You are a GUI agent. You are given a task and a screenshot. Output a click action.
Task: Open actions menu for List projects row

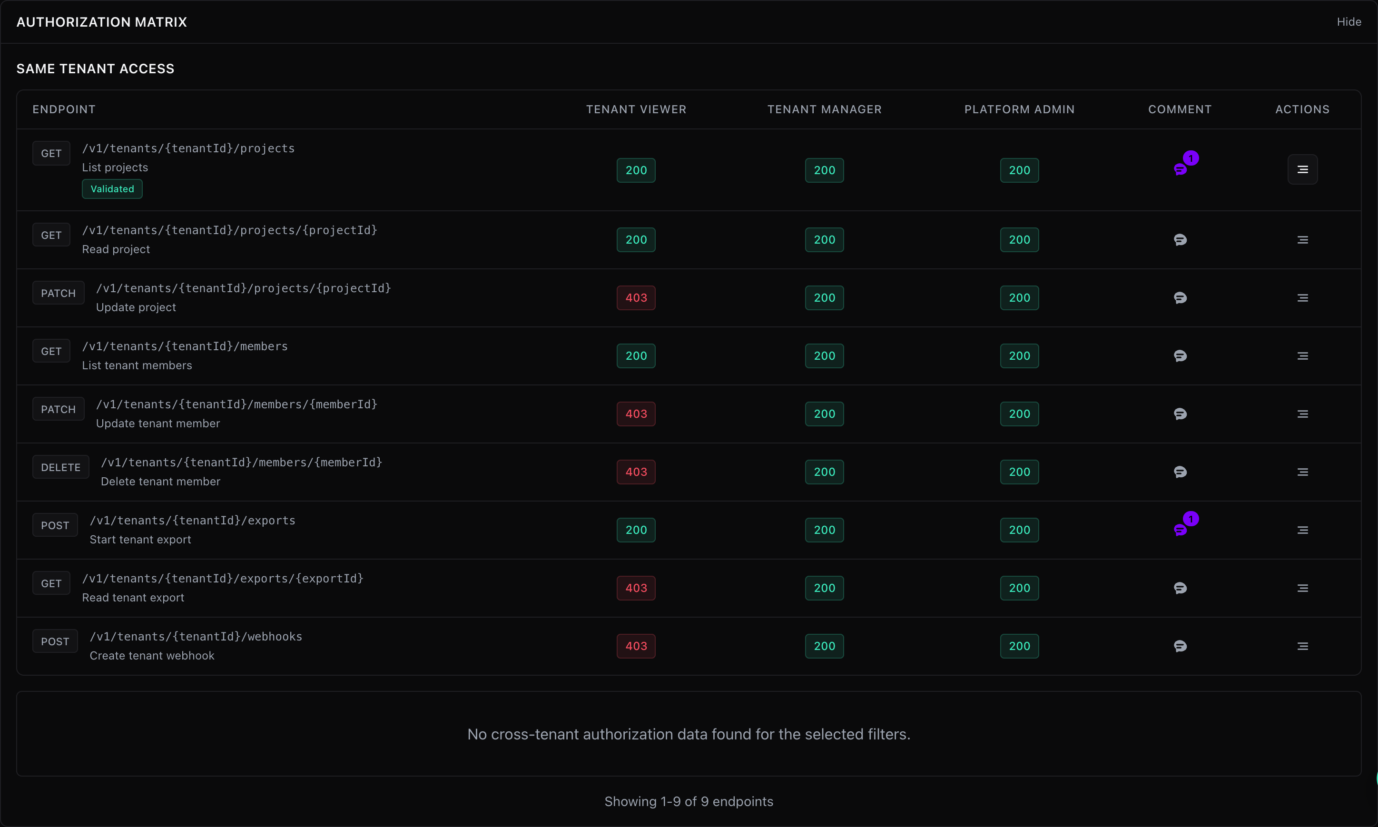coord(1302,169)
